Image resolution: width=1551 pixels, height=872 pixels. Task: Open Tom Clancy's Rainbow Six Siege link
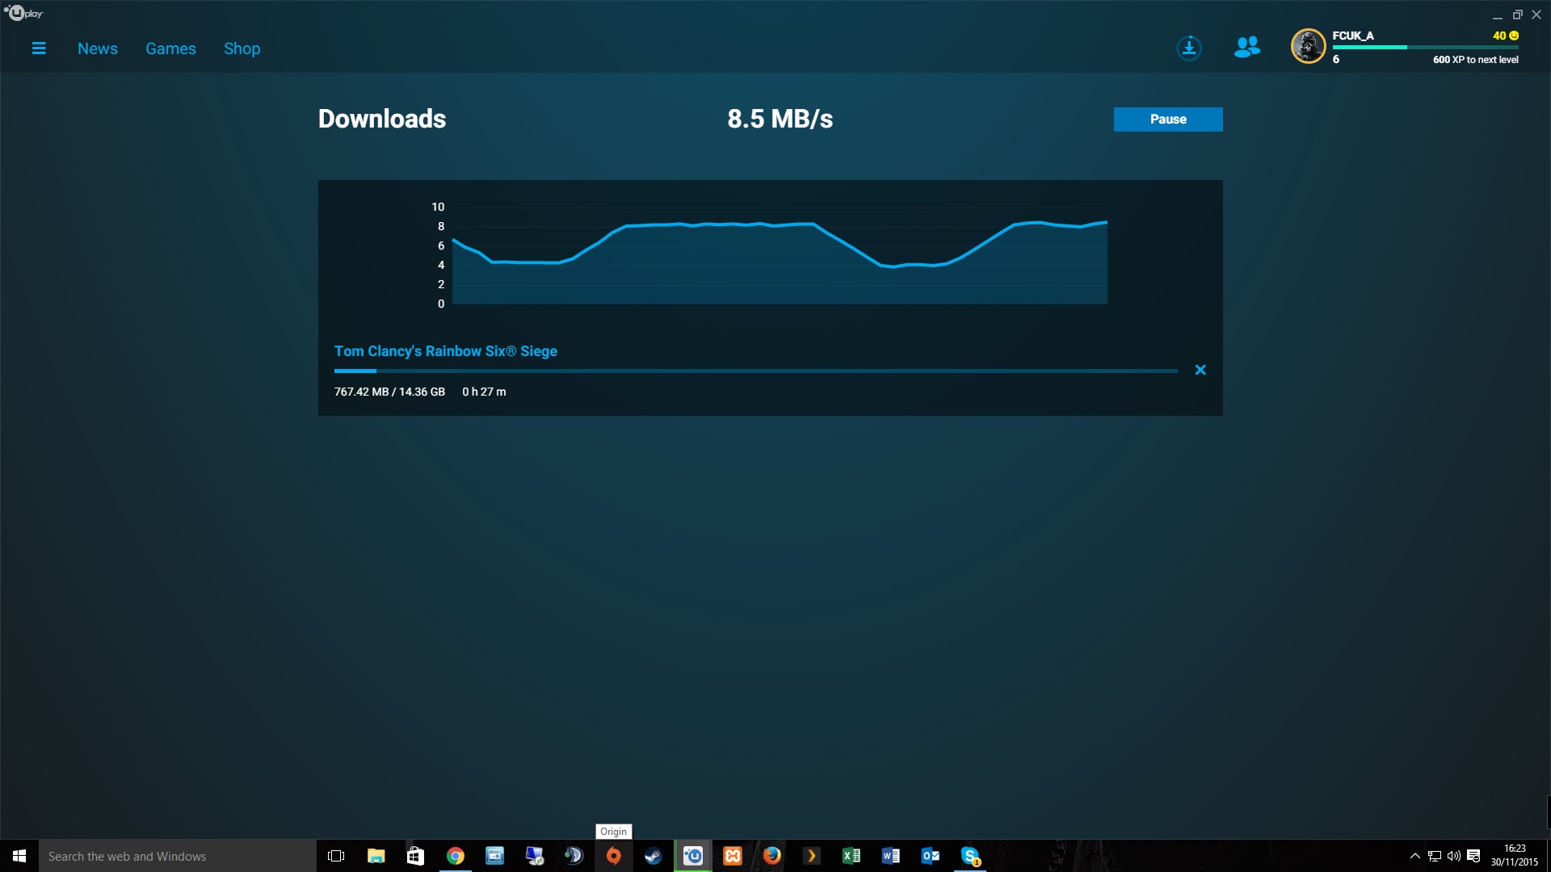click(x=445, y=351)
